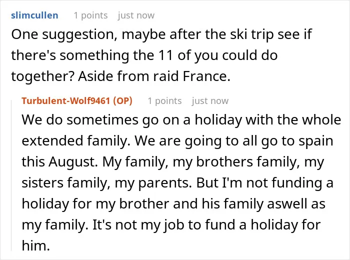
Task: Click the word 'France' in slimcullen's comment
Action: [206, 76]
